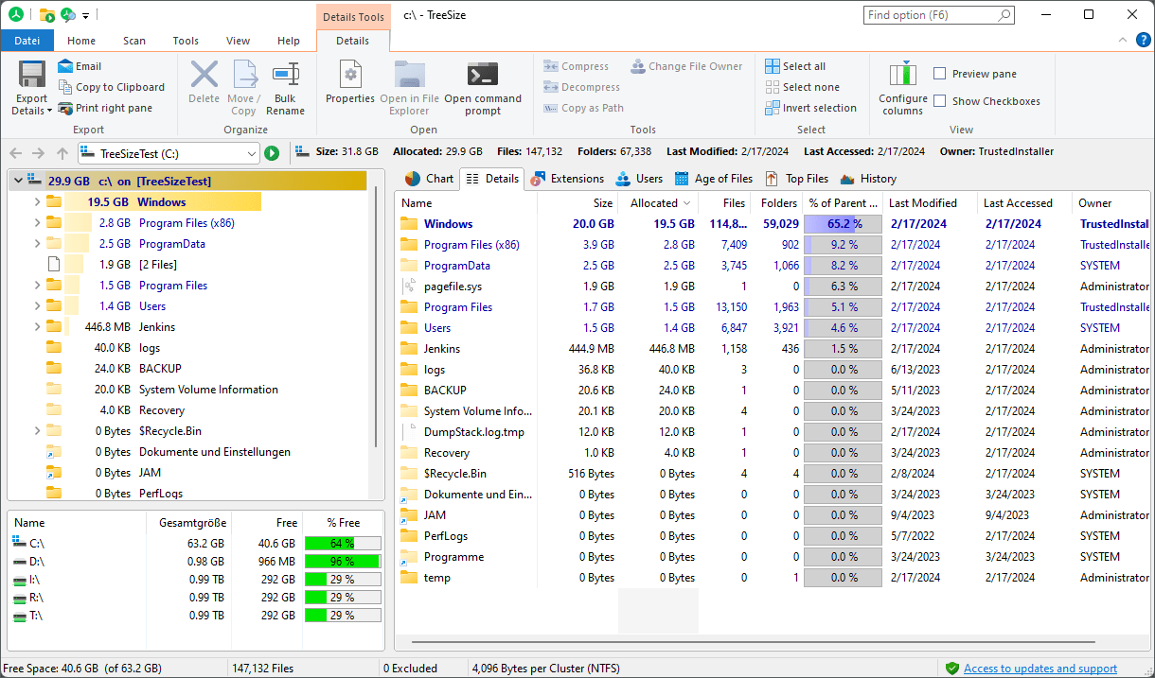Click the refresh quick access icon
Viewport: 1155px width, 678px height.
coord(68,14)
